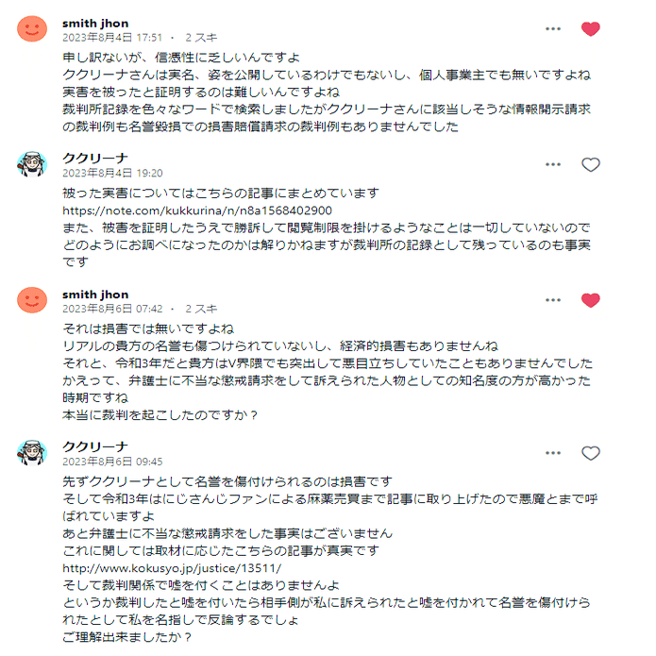Click ククリーナ's avatar on 19:20 comment
The height and width of the screenshot is (656, 656).
32,164
